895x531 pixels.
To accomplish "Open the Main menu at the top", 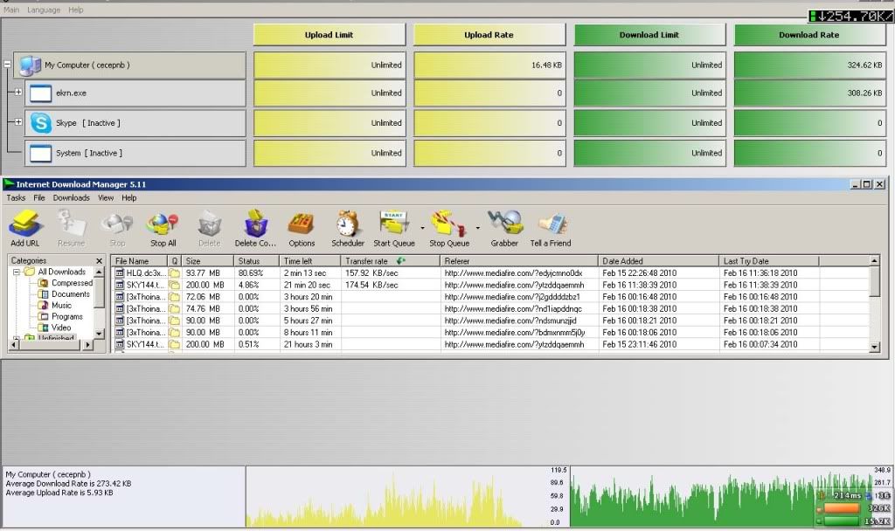I will (11, 10).
